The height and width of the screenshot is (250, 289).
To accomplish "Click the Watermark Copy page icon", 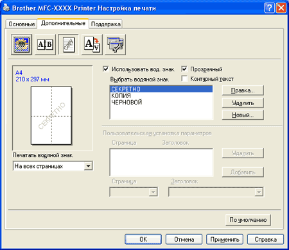I will [x=69, y=44].
